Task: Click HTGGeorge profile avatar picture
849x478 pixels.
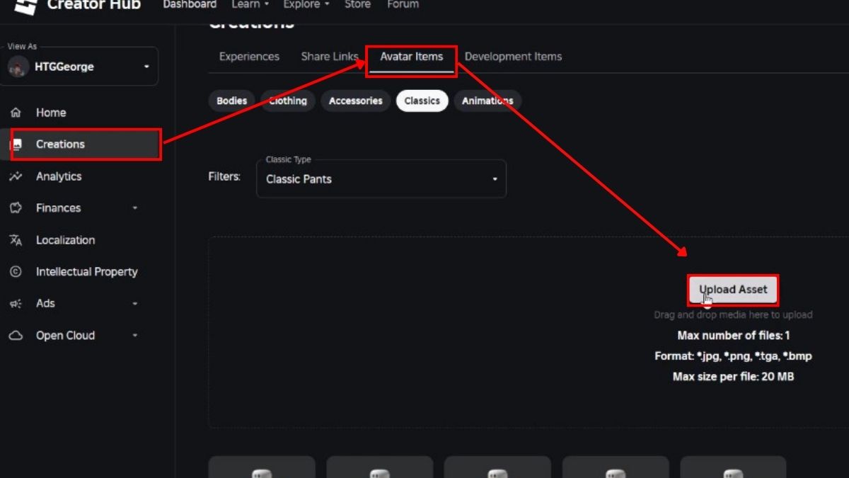Action: [18, 67]
